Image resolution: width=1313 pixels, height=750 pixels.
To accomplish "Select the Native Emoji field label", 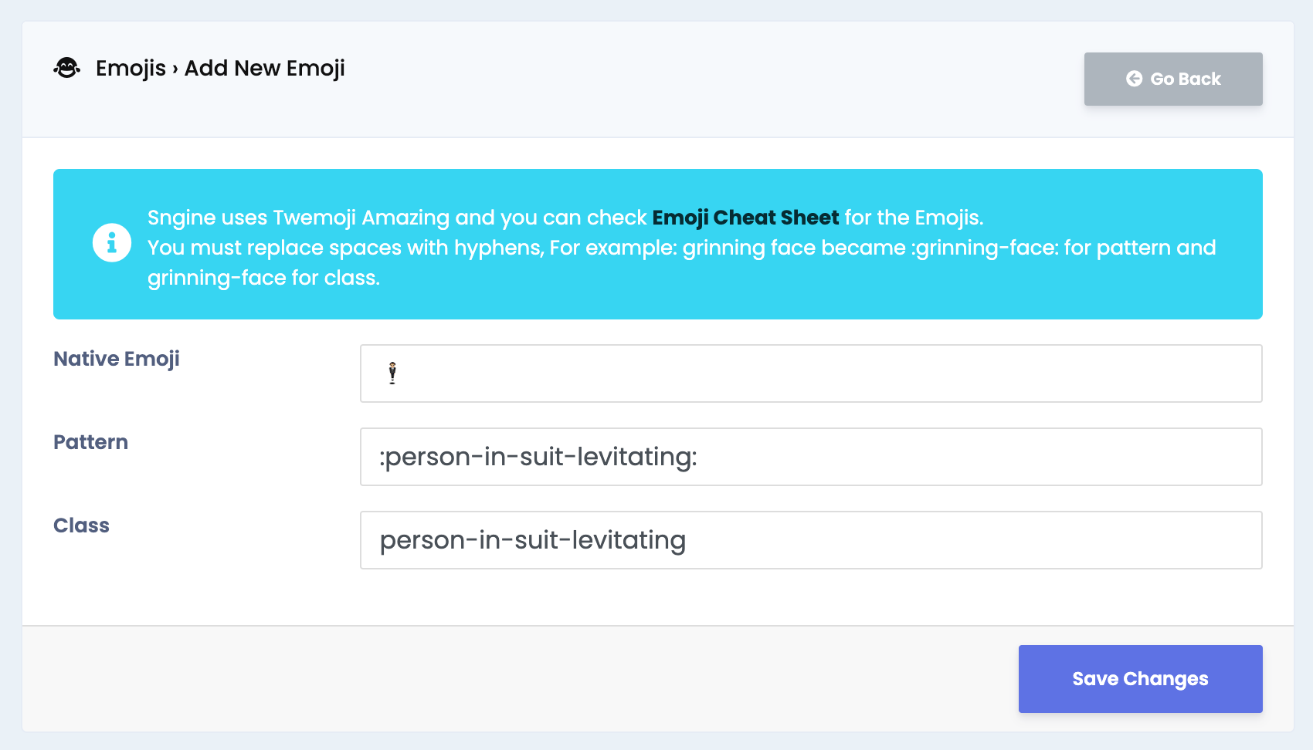I will pos(117,358).
